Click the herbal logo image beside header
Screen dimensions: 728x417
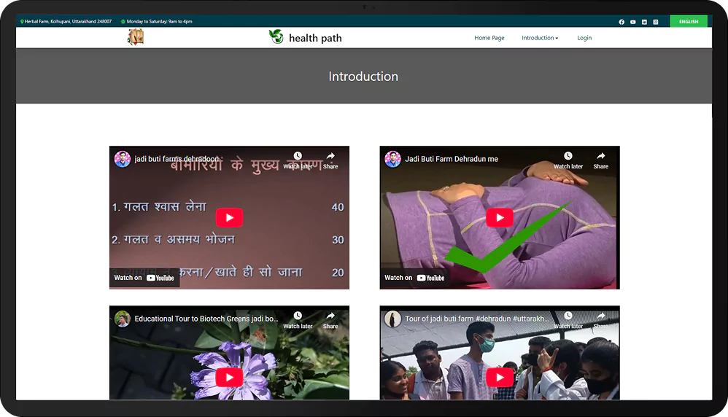136,36
